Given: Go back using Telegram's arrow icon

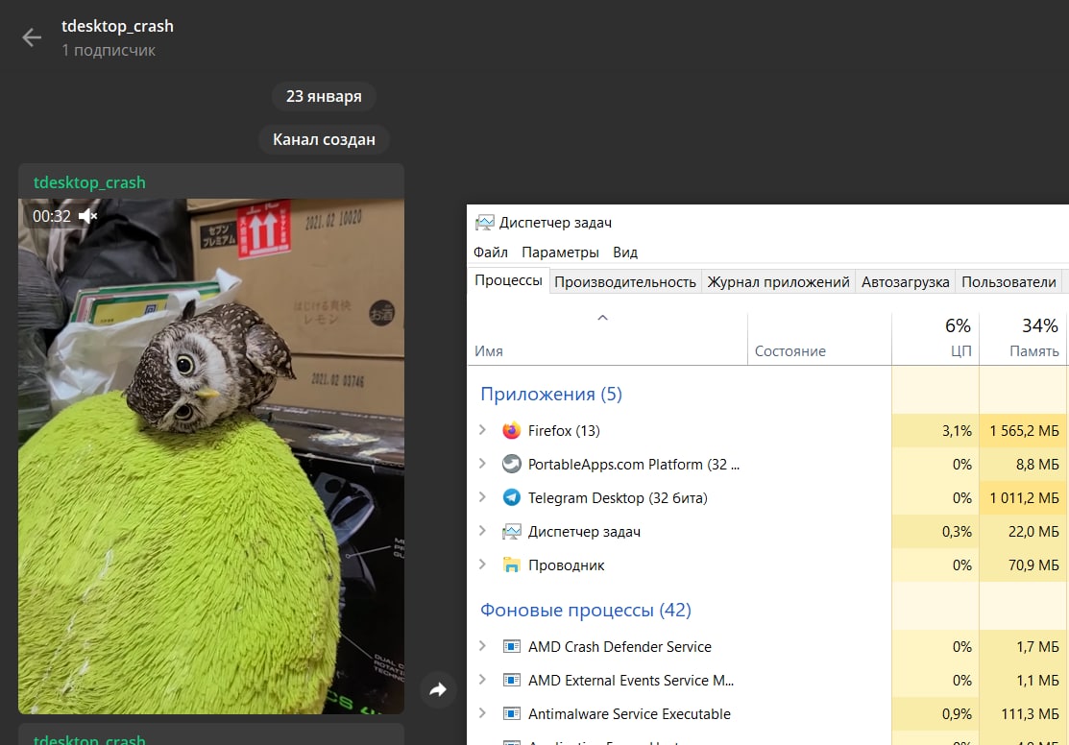Looking at the screenshot, I should 32,37.
